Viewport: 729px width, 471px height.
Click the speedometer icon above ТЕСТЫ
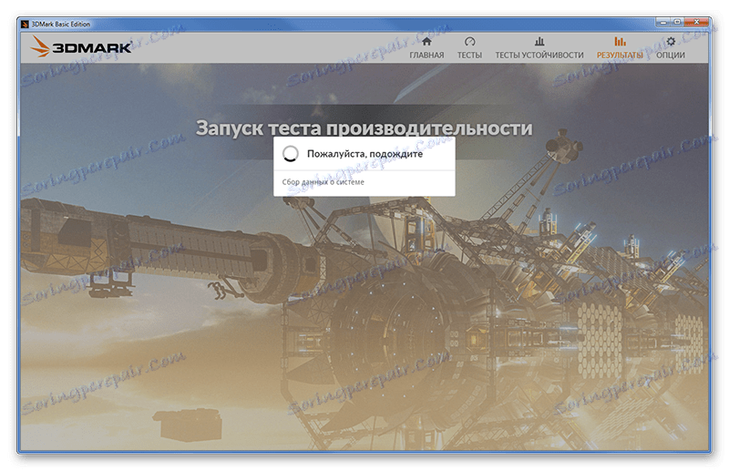[469, 41]
